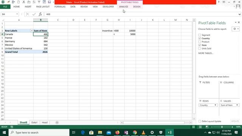Open Firefox from taskbar
Image resolution: width=242 pixels, height=136 pixels.
pyautogui.click(x=118, y=133)
